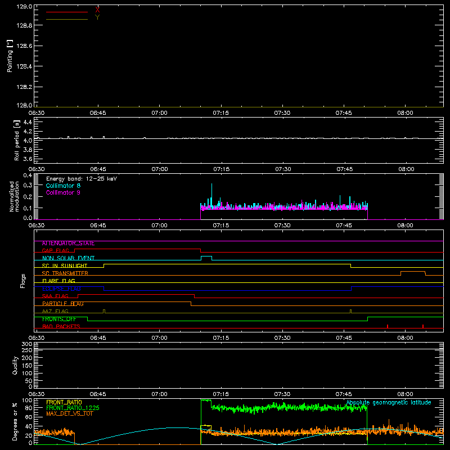Image resolution: width=450 pixels, height=450 pixels.
Task: Click the 'Degrees or %' axis title
Action: tap(15, 421)
